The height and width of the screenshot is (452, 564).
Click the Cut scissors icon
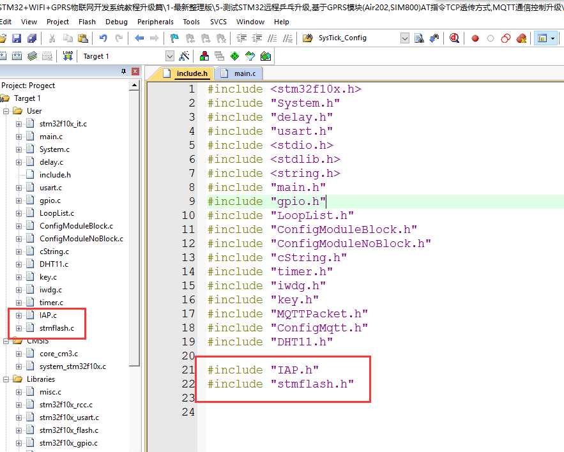52,38
